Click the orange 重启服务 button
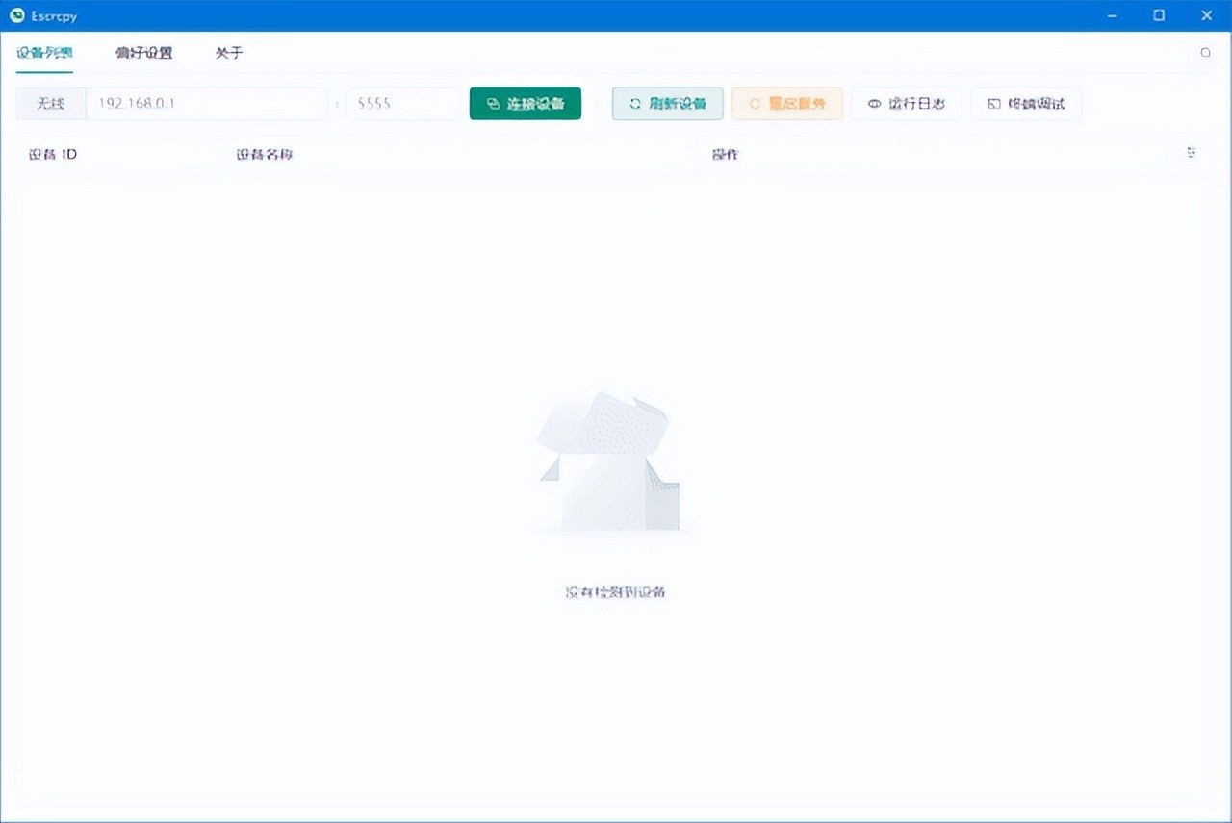The width and height of the screenshot is (1232, 823). pos(787,104)
